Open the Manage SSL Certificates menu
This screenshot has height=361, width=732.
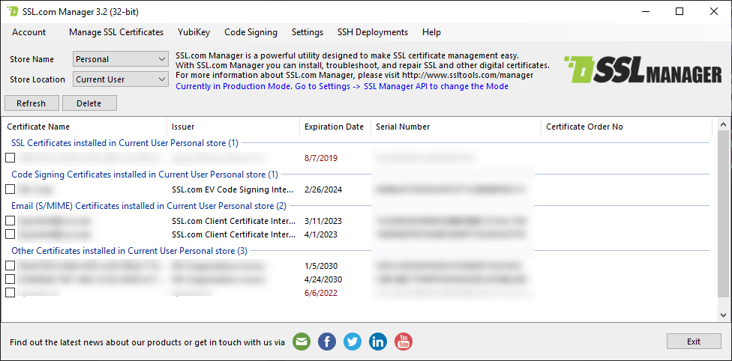[x=116, y=32]
